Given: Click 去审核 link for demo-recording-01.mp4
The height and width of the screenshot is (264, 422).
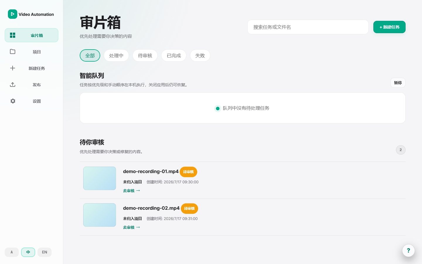Looking at the screenshot, I should pos(132,191).
